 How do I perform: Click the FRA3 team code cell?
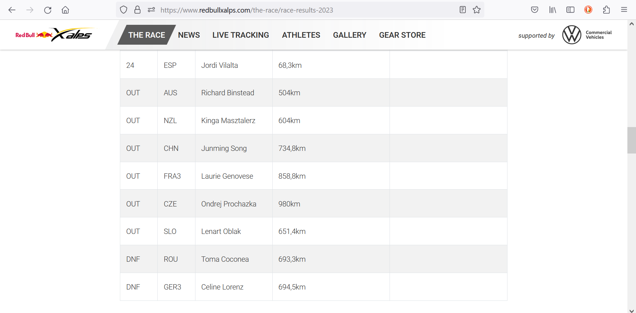pos(176,176)
